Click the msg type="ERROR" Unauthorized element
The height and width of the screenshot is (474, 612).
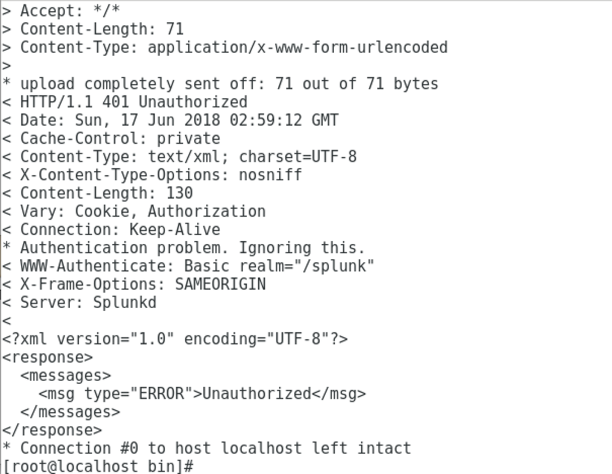(x=202, y=394)
